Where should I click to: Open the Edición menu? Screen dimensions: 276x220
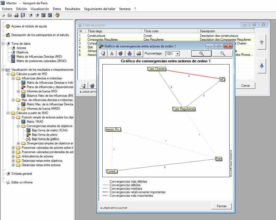tap(21, 9)
